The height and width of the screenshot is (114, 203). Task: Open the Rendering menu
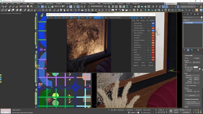click(x=59, y=3)
